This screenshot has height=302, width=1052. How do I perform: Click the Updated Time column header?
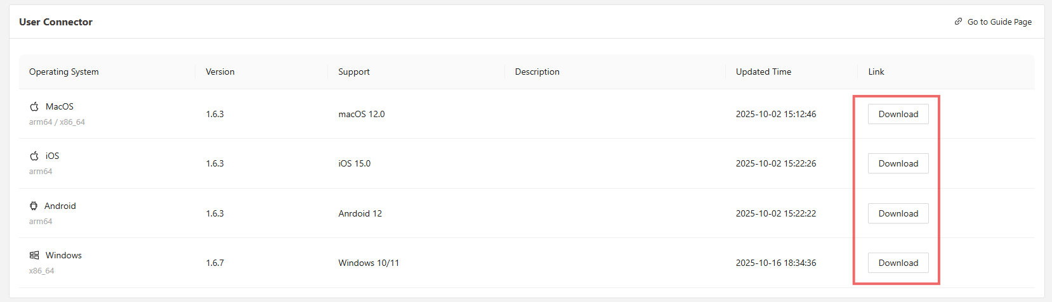(x=763, y=72)
